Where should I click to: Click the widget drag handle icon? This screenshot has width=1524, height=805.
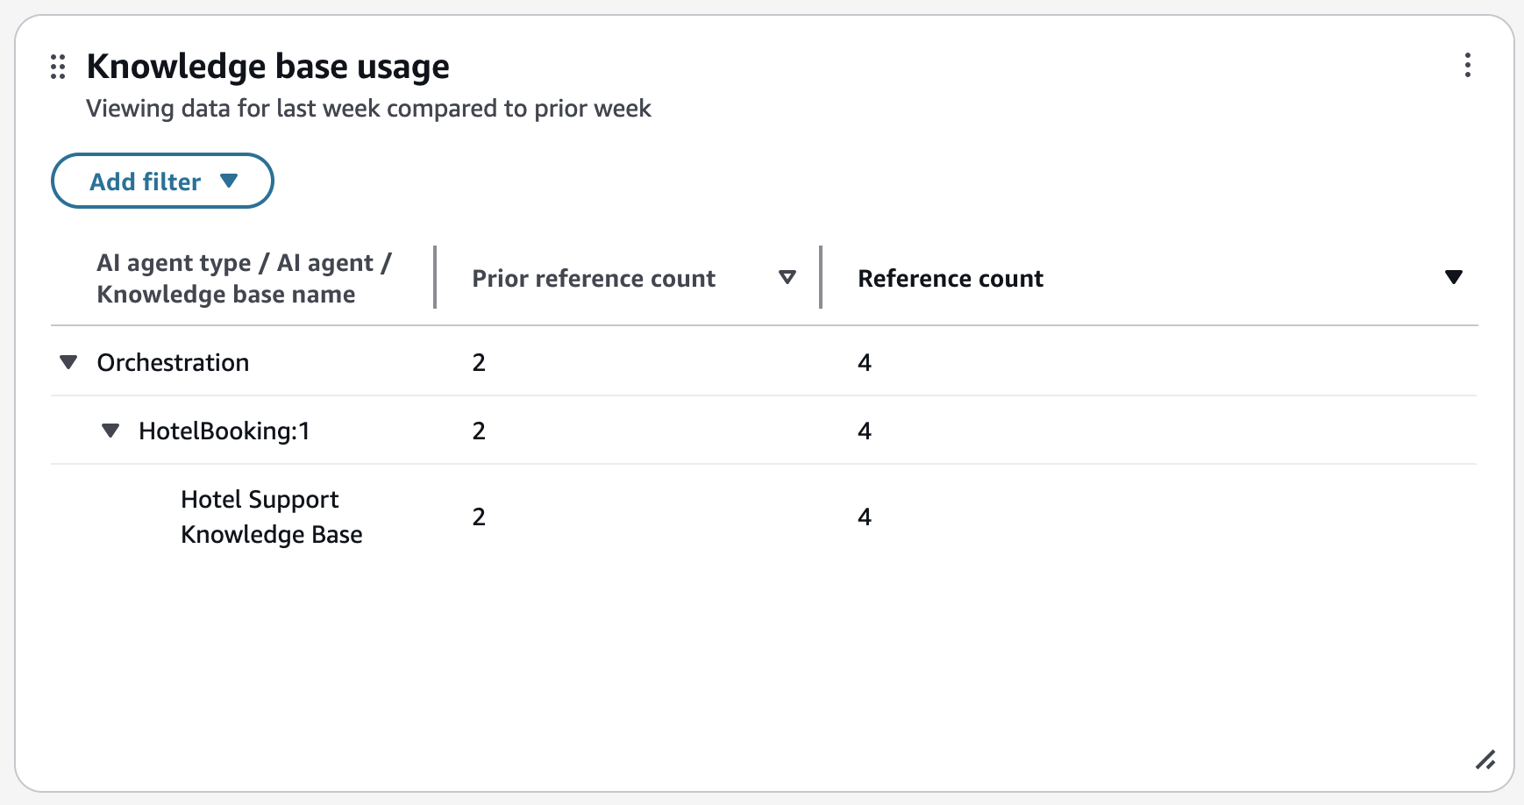pyautogui.click(x=58, y=67)
